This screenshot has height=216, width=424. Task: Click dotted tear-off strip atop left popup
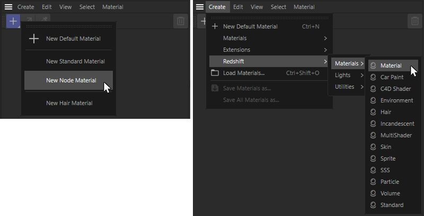tap(69, 26)
